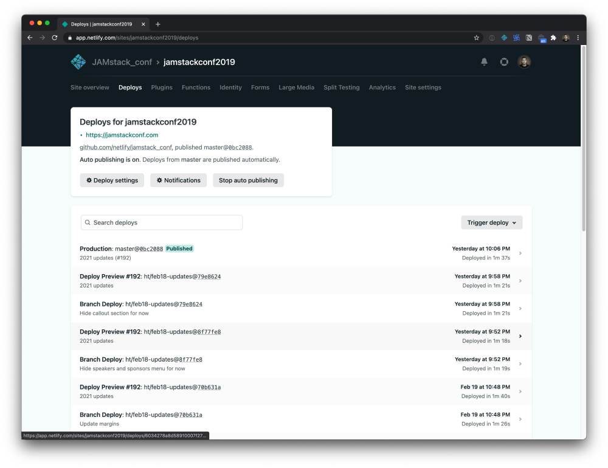Click inside the Search deploys input field
The image size is (608, 468).
161,222
